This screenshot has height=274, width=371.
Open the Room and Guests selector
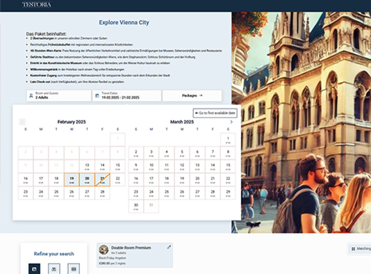[x=58, y=96]
